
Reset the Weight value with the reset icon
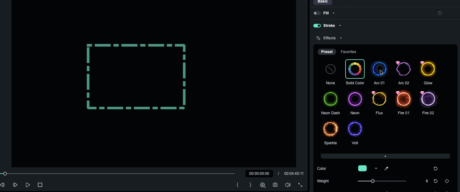coord(435,181)
